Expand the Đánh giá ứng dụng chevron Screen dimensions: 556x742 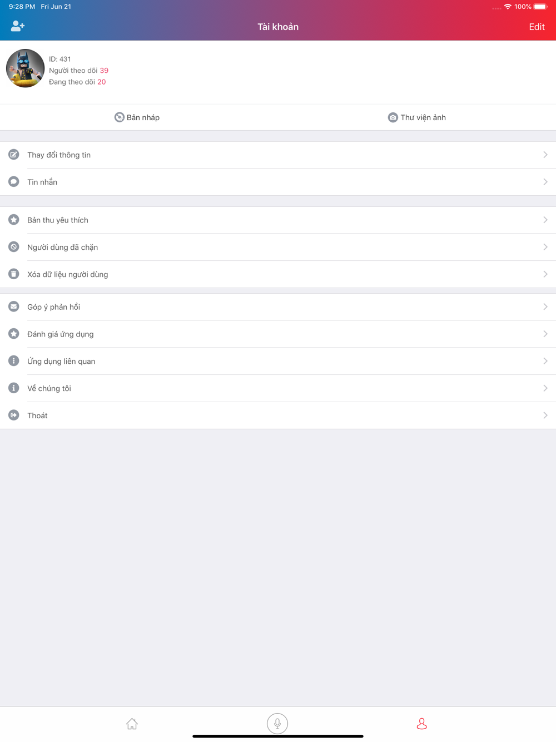coord(545,334)
